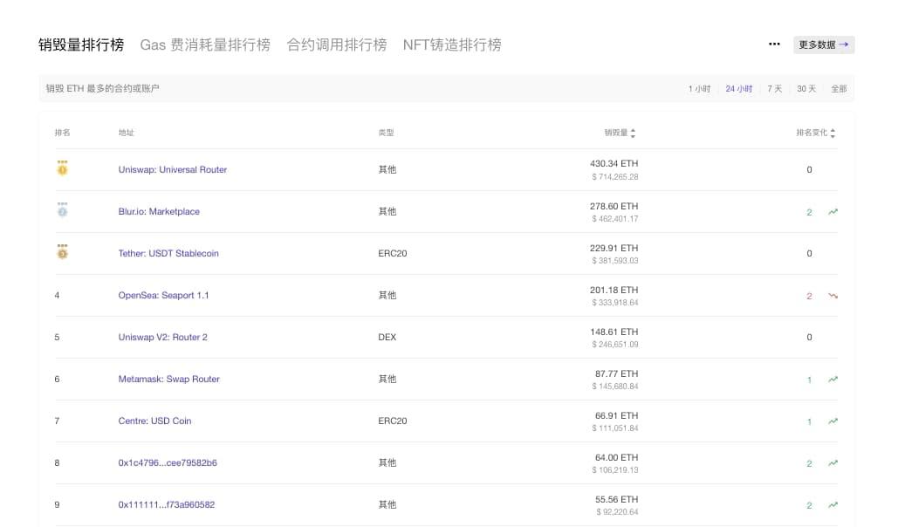The height and width of the screenshot is (527, 898).
Task: Open Uniswap: Universal Router address link
Action: 172,169
